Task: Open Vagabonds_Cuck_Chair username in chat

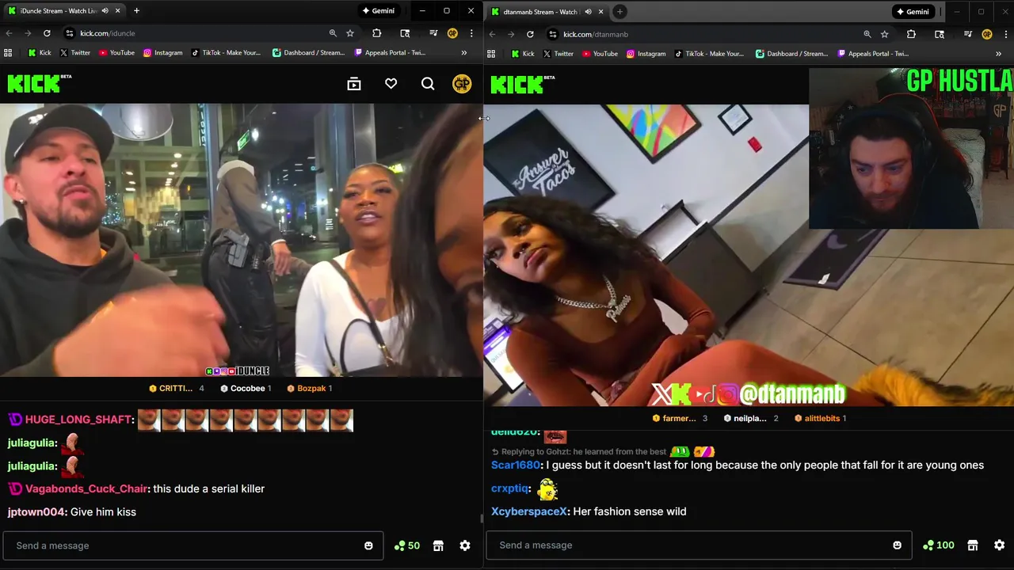Action: point(86,488)
